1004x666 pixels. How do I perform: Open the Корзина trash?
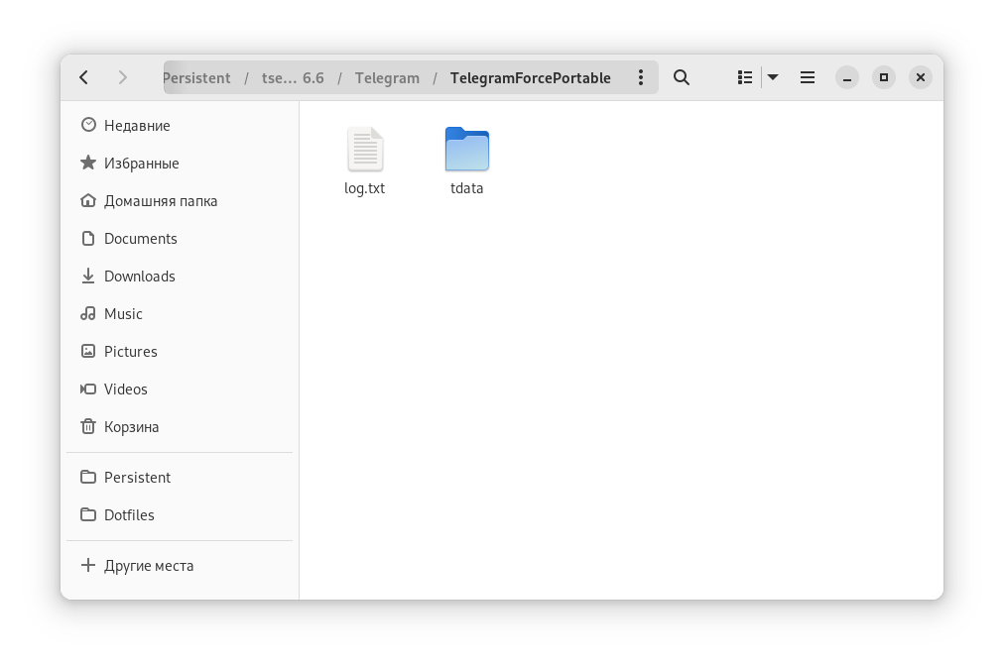[131, 427]
